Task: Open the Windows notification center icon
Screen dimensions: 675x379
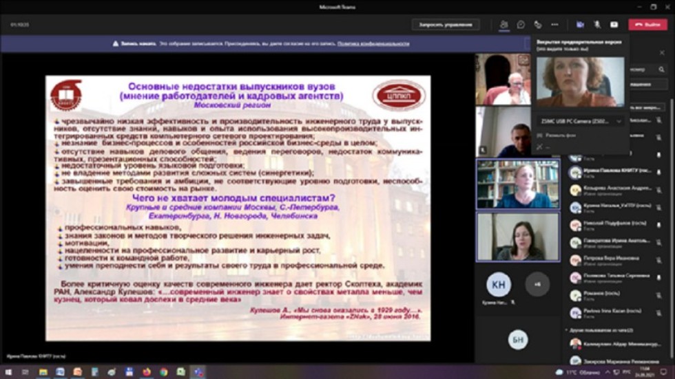Action: tap(663, 372)
